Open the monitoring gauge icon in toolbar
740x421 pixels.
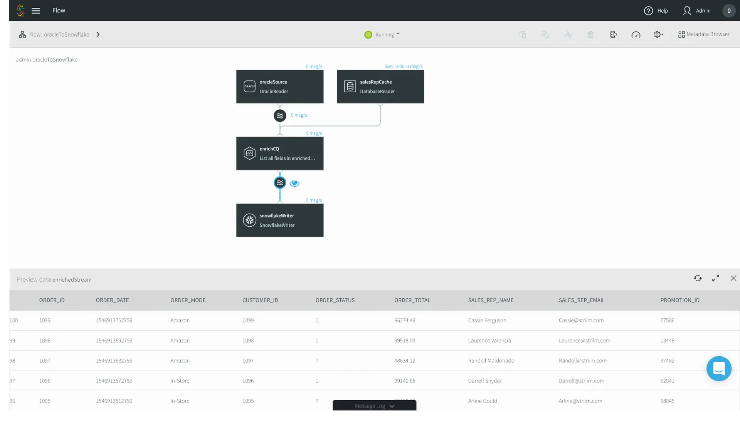[x=636, y=35]
